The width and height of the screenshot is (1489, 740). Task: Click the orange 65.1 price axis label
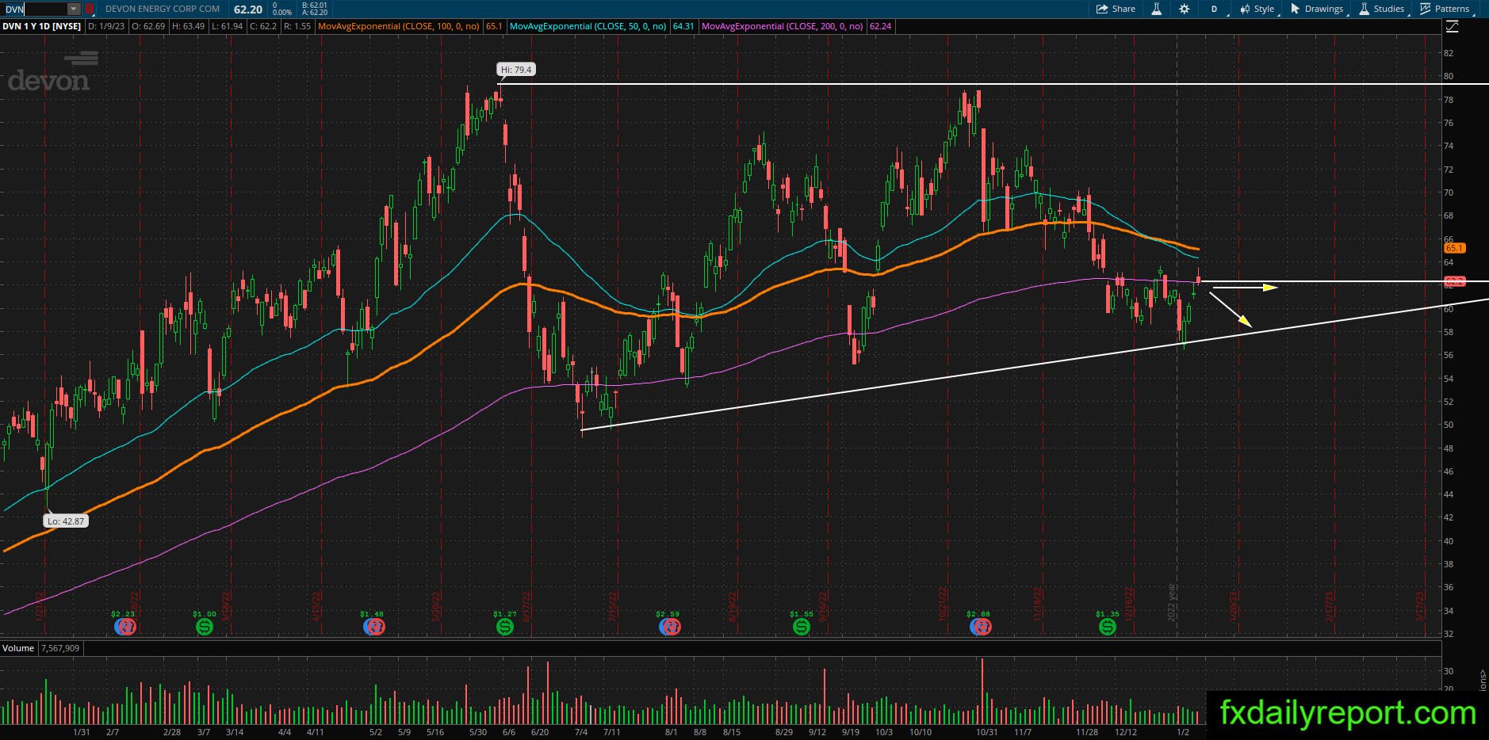pos(1455,248)
